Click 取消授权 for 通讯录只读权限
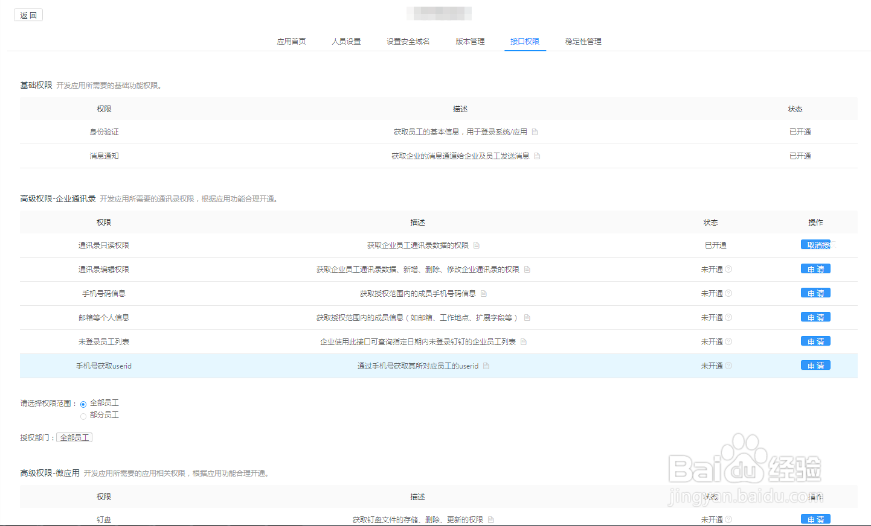Image resolution: width=871 pixels, height=526 pixels. (x=816, y=245)
